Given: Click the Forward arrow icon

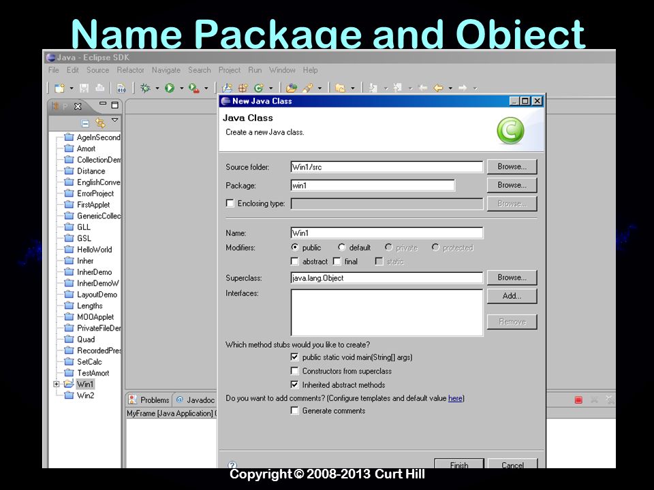Looking at the screenshot, I should tap(463, 88).
